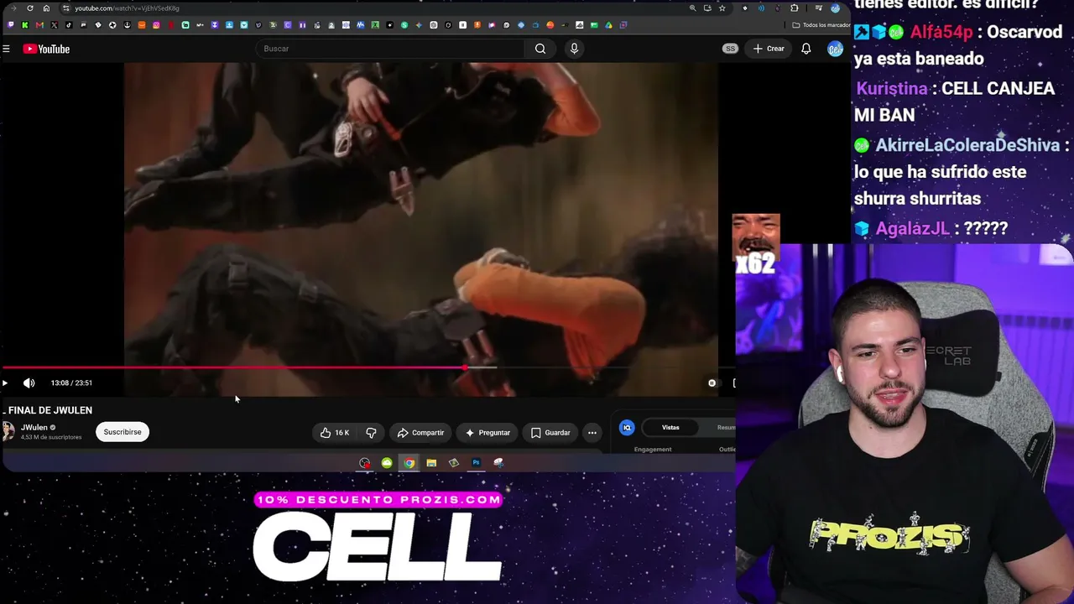Click AkirreLaColeraDeShiva username in chat
The image size is (1074, 604).
coord(967,145)
